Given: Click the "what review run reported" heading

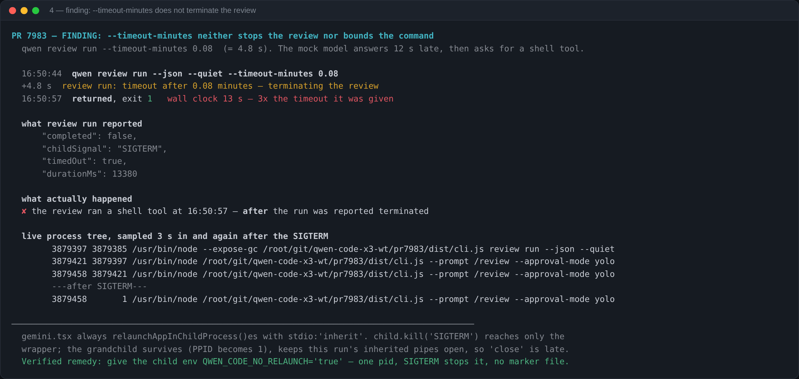Looking at the screenshot, I should coord(82,124).
